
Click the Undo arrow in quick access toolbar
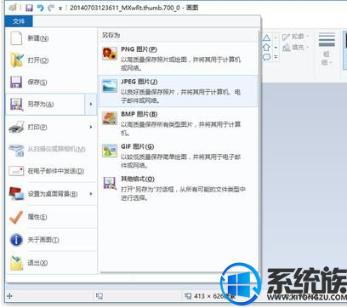[41, 8]
